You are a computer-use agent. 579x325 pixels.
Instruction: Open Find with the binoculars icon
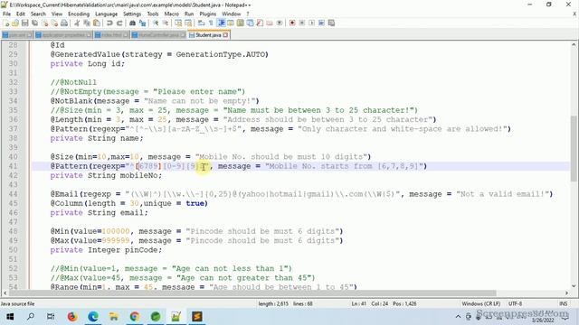point(132,23)
